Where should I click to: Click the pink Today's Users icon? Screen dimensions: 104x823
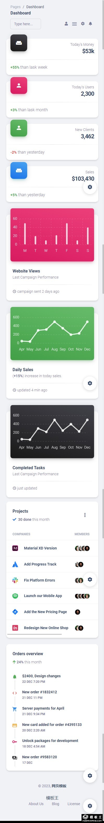pyautogui.click(x=19, y=85)
